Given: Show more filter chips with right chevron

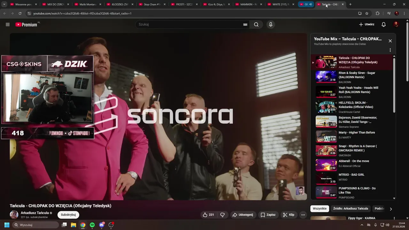Looking at the screenshot, I should tap(390, 209).
